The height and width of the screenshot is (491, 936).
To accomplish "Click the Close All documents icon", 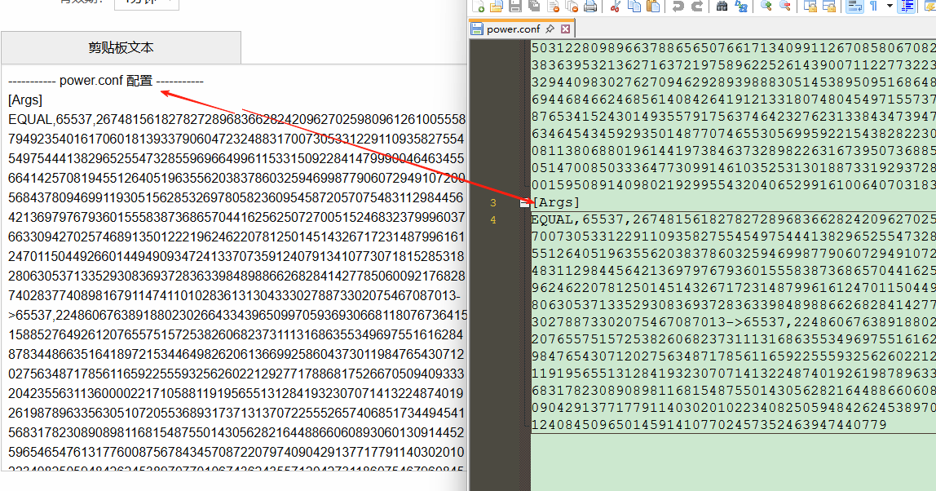I will (x=572, y=6).
